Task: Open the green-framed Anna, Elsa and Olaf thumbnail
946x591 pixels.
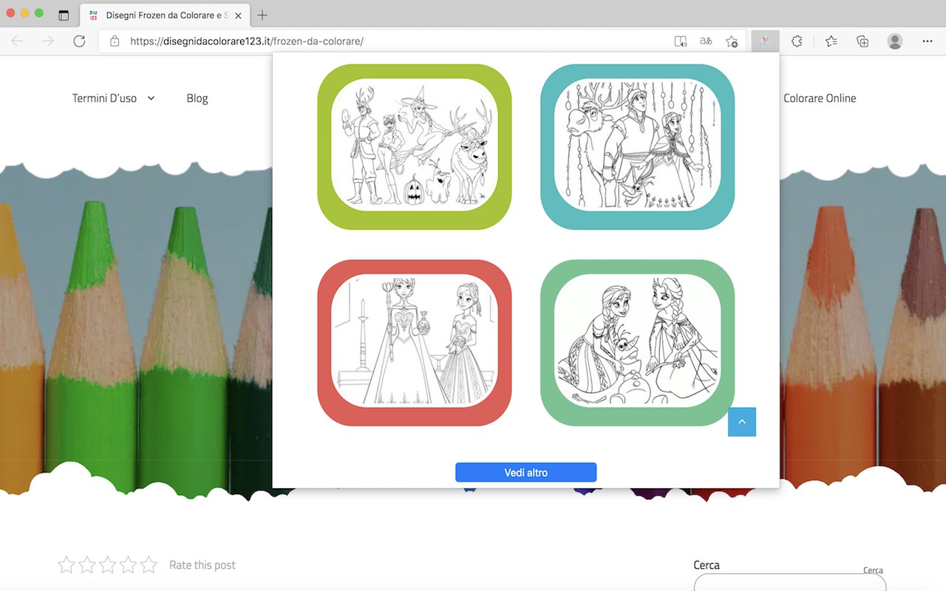Action: coord(637,343)
